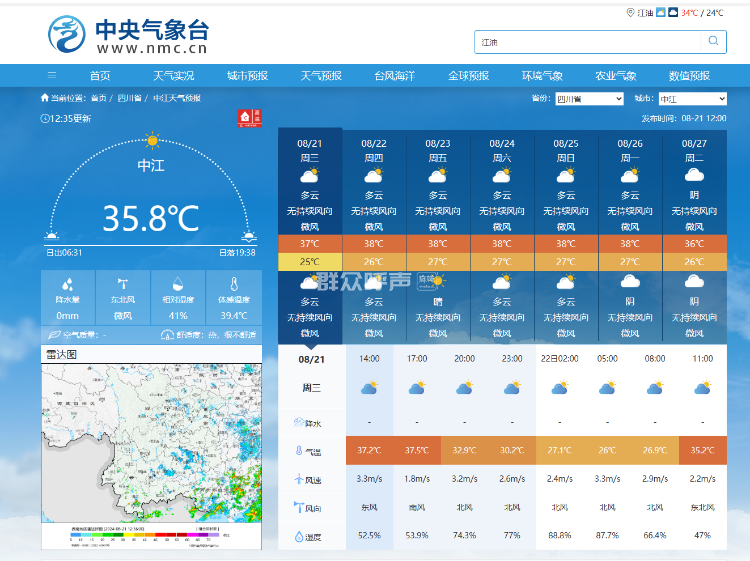
Task: Open the province dropdown showing 四川省
Action: pyautogui.click(x=589, y=99)
